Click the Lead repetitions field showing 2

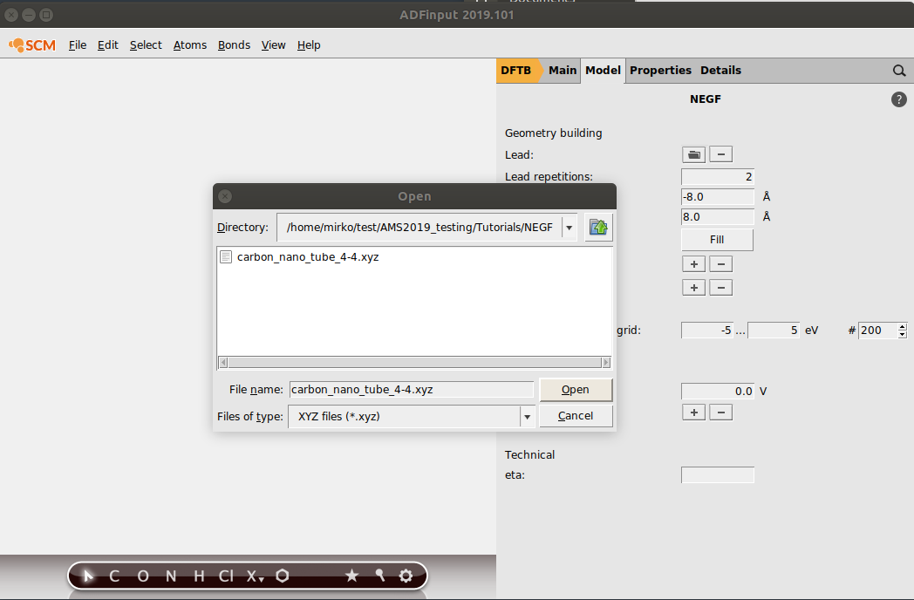pos(718,177)
